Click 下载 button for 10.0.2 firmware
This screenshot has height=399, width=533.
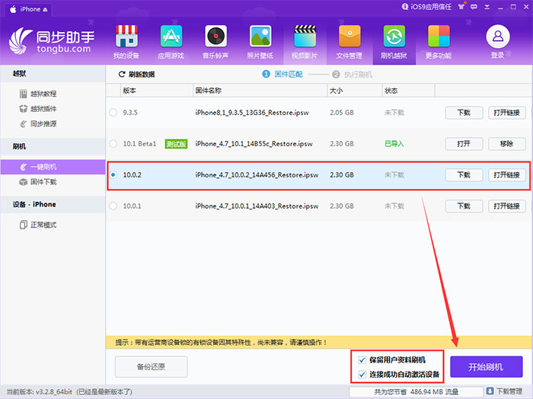(x=464, y=174)
